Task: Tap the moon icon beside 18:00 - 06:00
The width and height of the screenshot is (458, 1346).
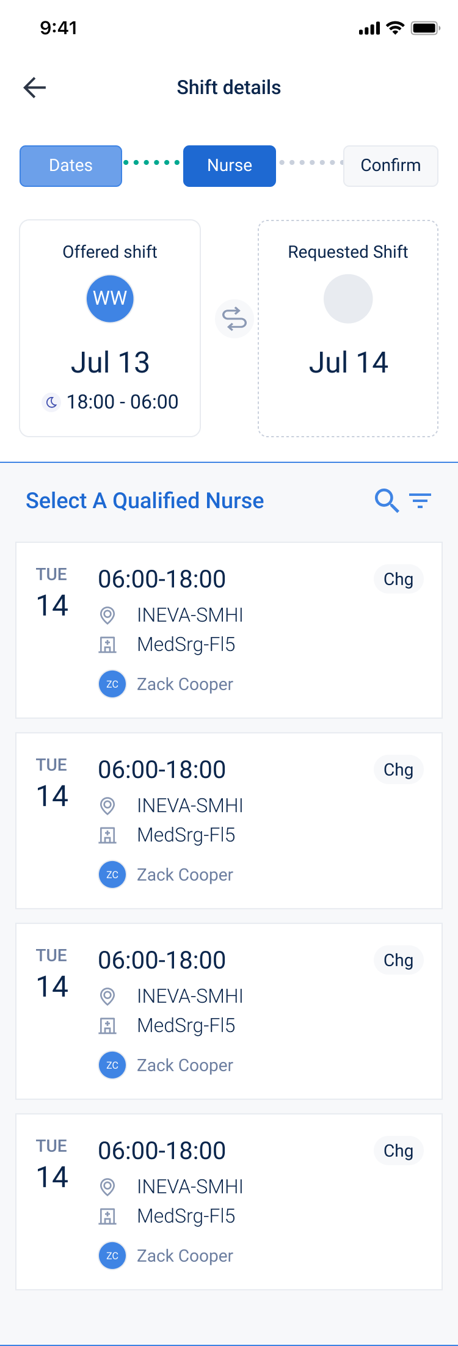Action: click(52, 402)
